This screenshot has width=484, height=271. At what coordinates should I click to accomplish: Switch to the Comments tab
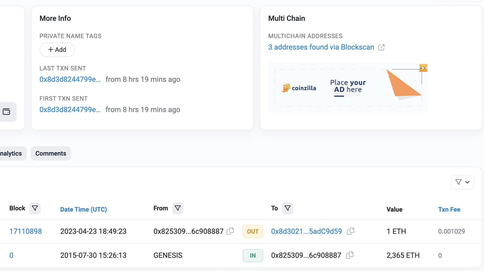(x=51, y=153)
